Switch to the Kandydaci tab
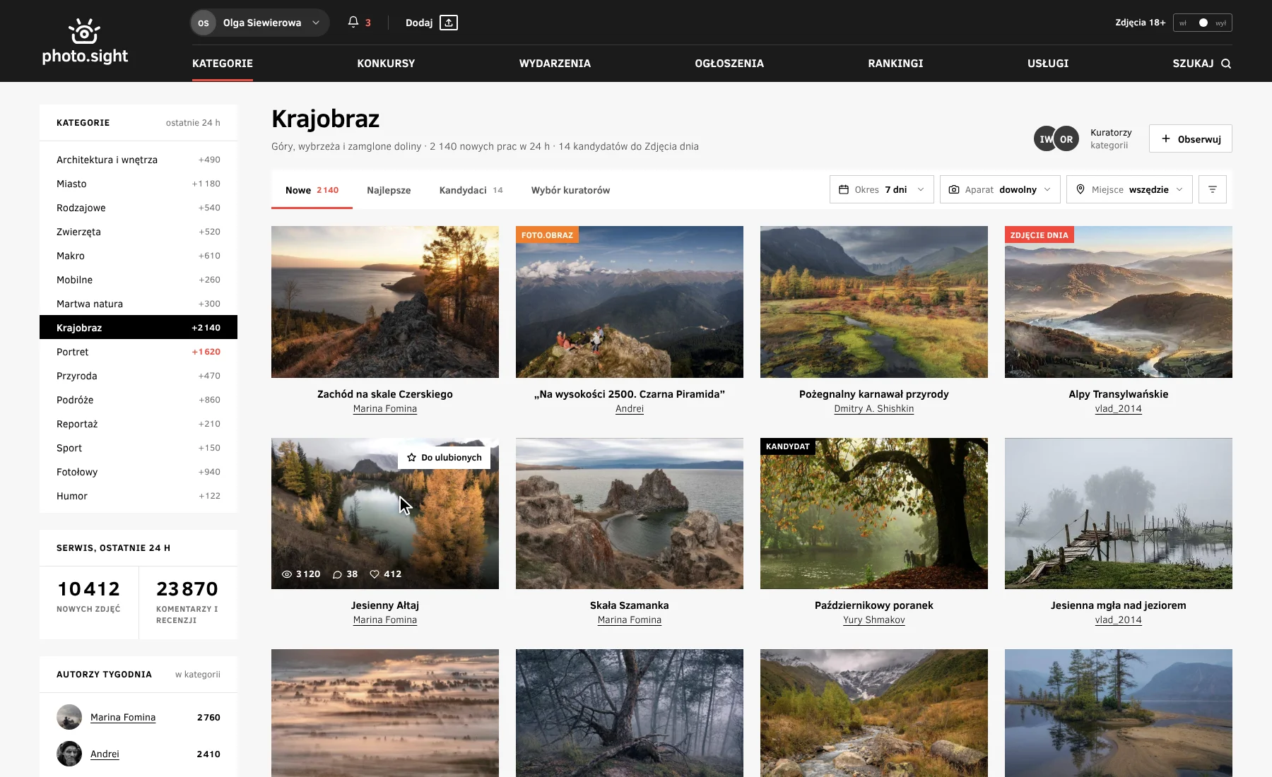The width and height of the screenshot is (1272, 777). (471, 190)
